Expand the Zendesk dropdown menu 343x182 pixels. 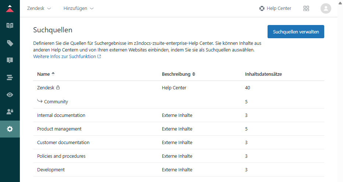pos(39,8)
